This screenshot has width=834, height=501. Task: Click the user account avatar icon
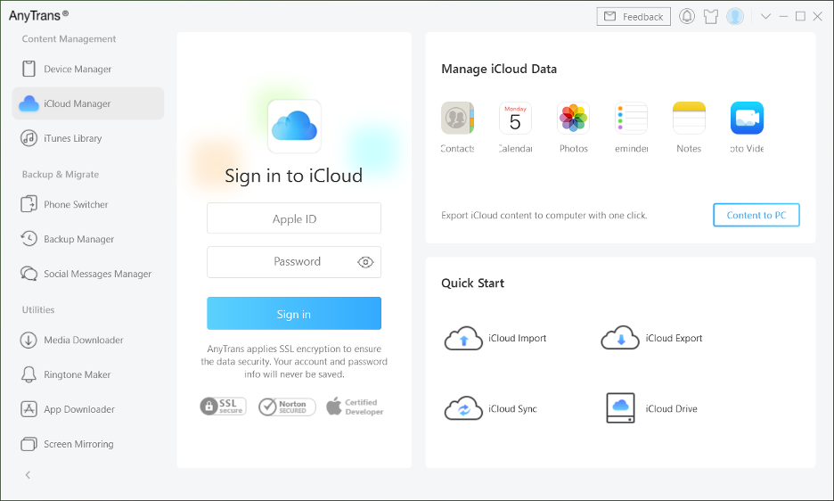click(735, 17)
